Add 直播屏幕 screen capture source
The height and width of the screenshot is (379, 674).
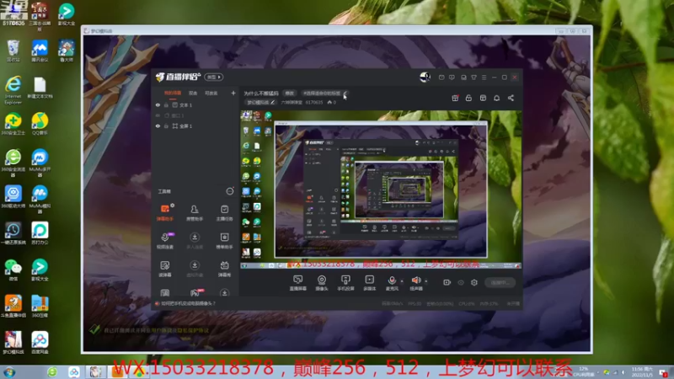tap(297, 283)
